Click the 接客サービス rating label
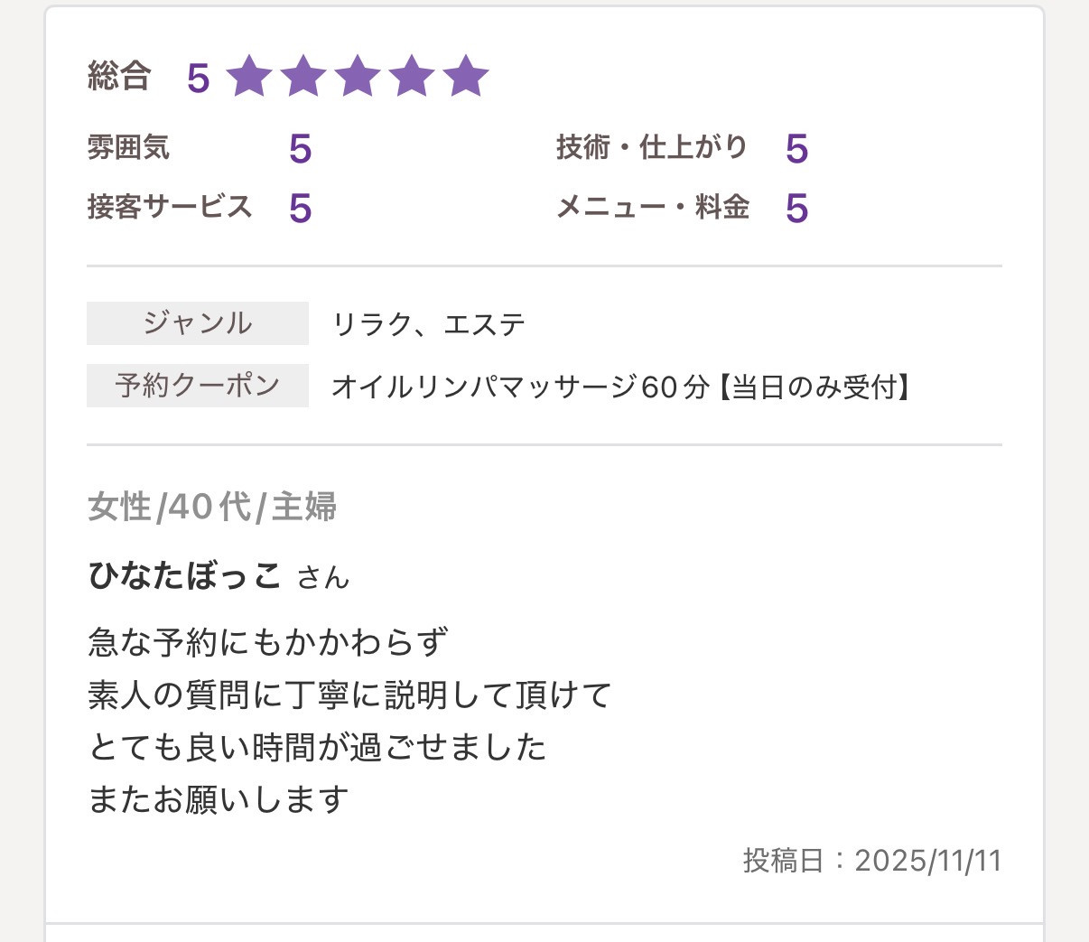1089x942 pixels. click(x=170, y=207)
